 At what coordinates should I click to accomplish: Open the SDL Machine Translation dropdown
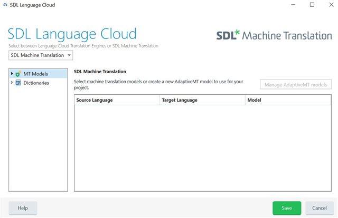(x=41, y=55)
